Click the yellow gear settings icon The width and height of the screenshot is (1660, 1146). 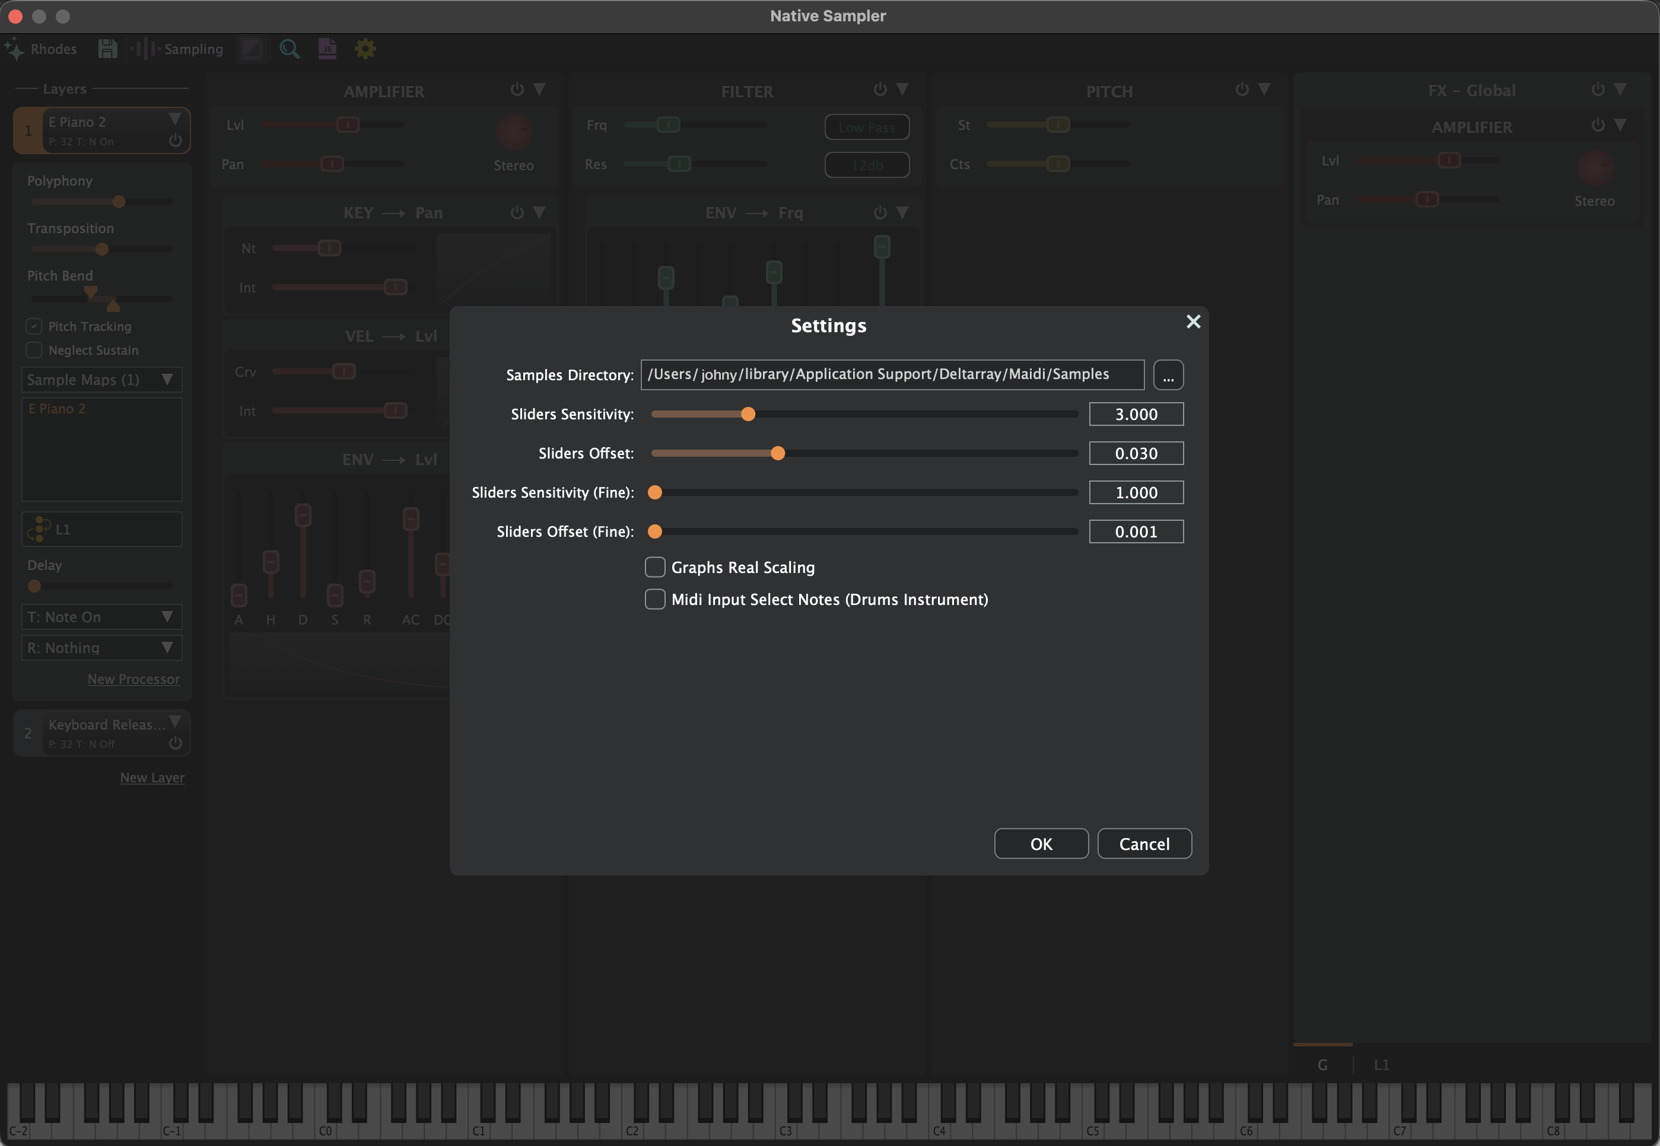click(365, 49)
